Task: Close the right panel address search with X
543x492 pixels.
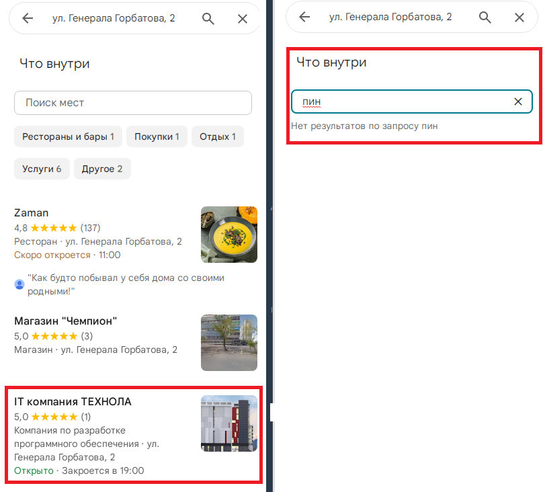Action: click(519, 17)
